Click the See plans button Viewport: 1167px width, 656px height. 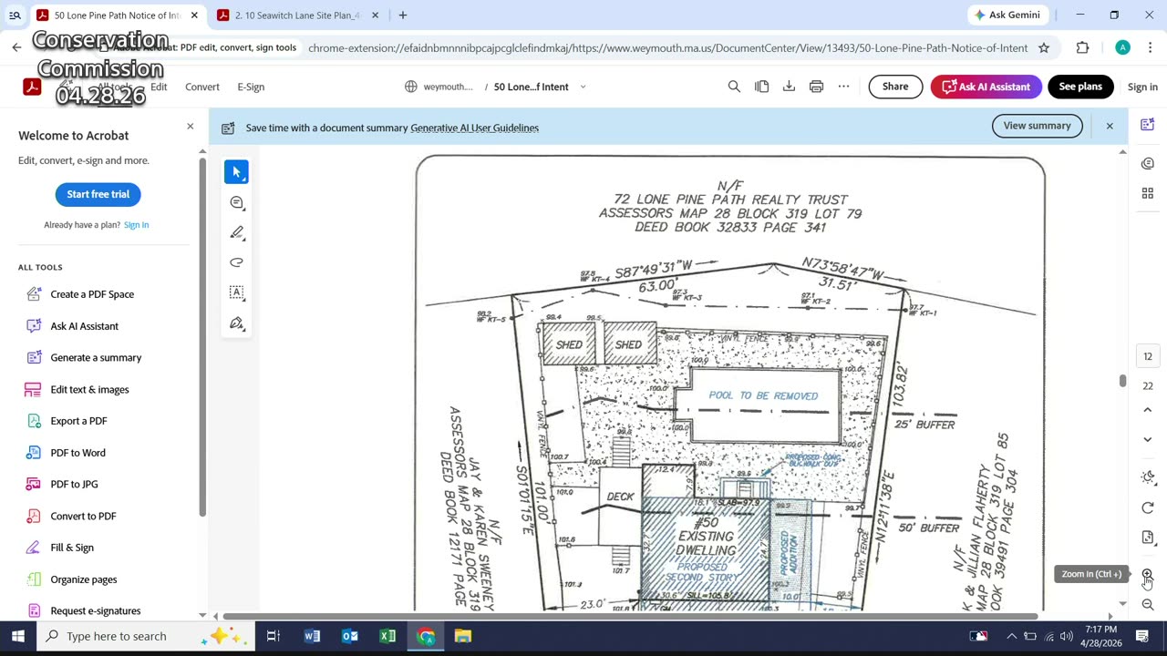(x=1080, y=87)
